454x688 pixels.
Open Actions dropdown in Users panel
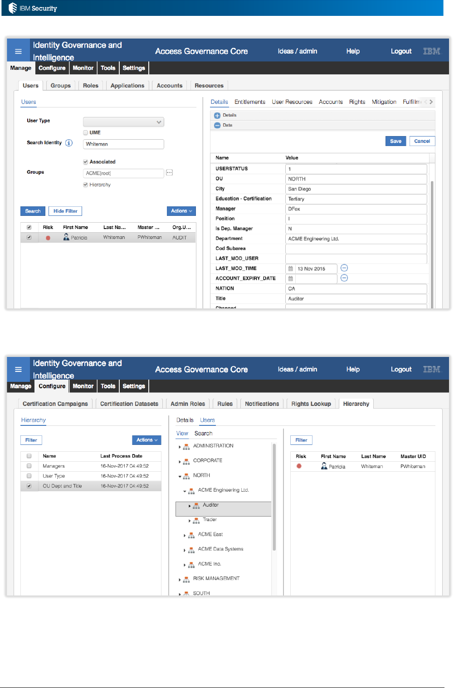pos(181,211)
